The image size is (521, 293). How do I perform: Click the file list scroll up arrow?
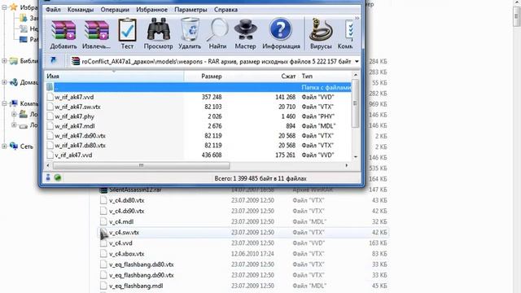[355, 75]
